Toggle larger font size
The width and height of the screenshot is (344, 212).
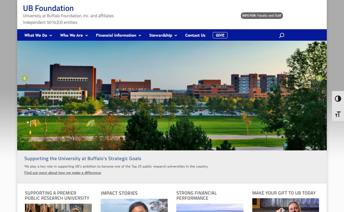338,114
